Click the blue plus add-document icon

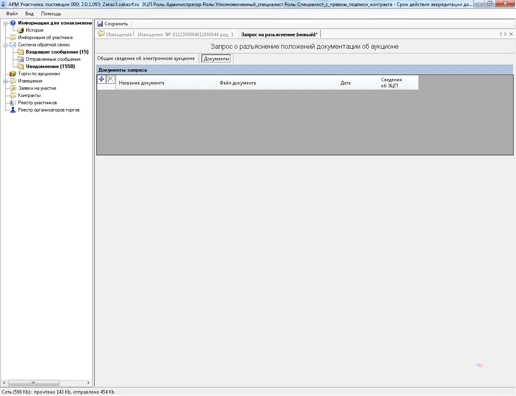(x=102, y=79)
